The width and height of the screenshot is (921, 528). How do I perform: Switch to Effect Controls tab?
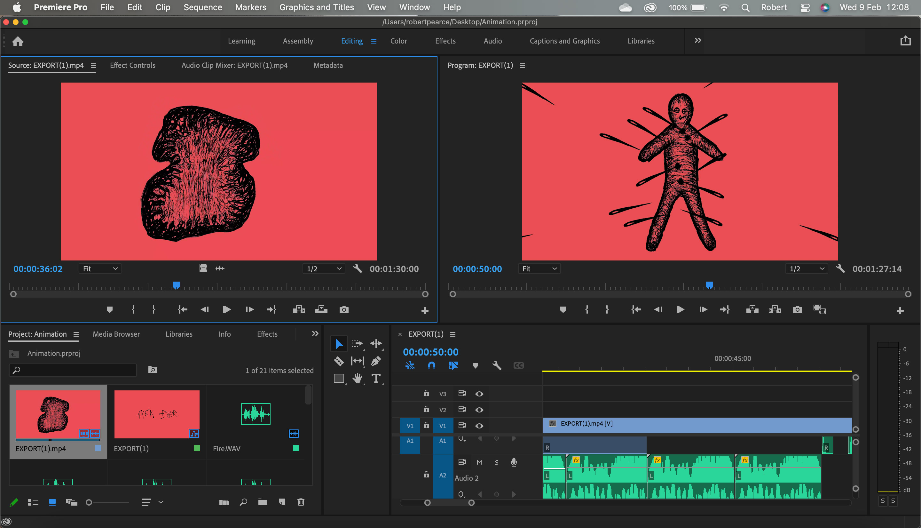coord(133,65)
